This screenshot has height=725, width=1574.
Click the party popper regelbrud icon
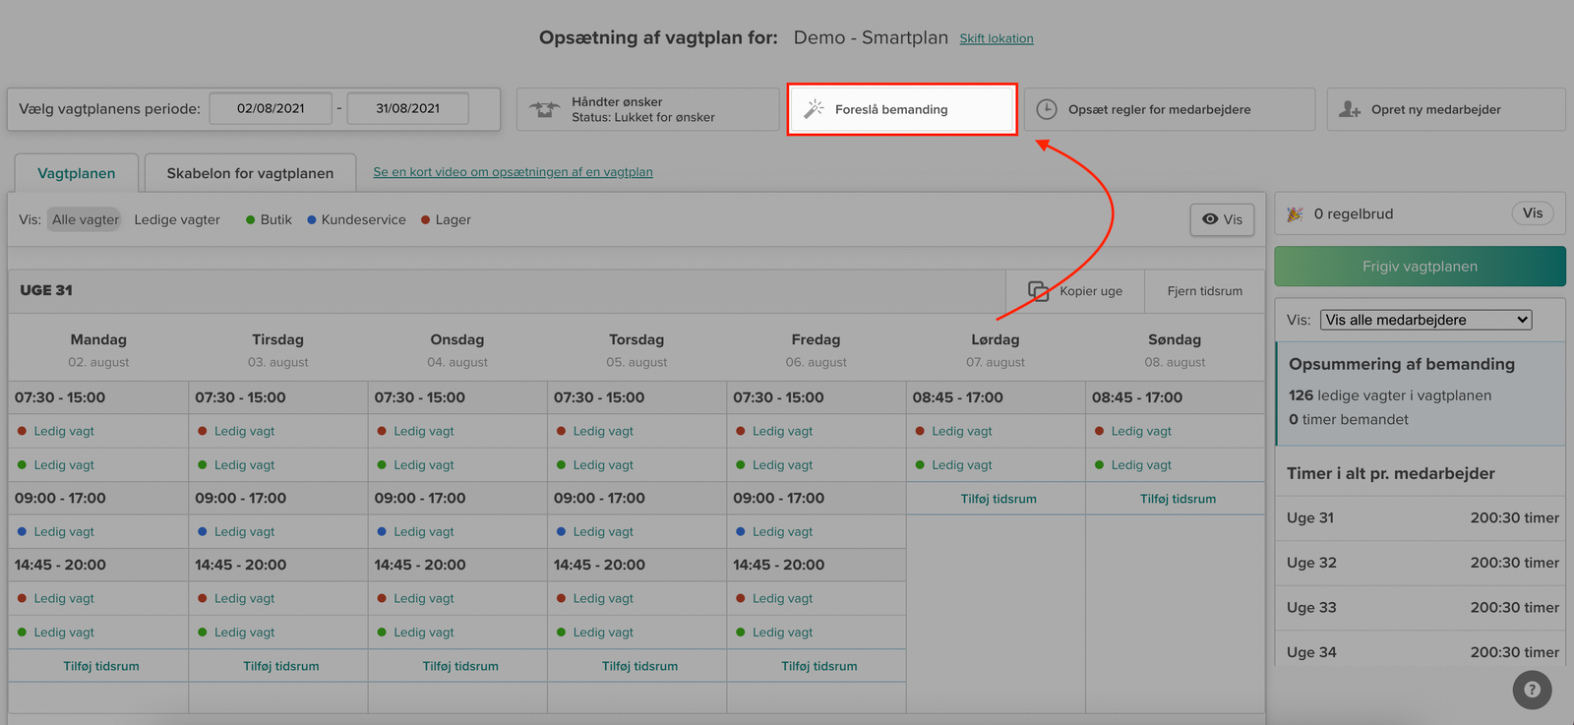(1295, 213)
